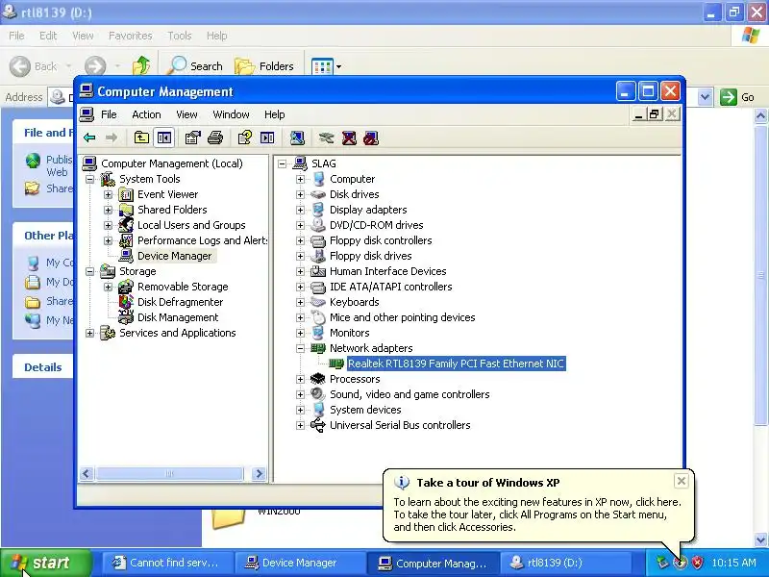Open the Help menu in Computer Management
Screen dimensions: 769x577
pyautogui.click(x=274, y=114)
